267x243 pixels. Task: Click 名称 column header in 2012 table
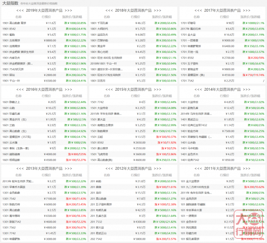tap(107, 175)
